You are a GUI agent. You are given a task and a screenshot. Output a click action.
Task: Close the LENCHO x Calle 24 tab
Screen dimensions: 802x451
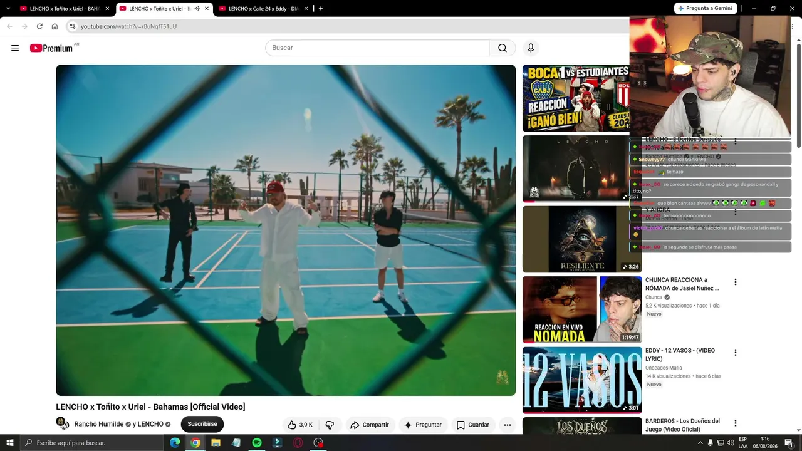306,9
